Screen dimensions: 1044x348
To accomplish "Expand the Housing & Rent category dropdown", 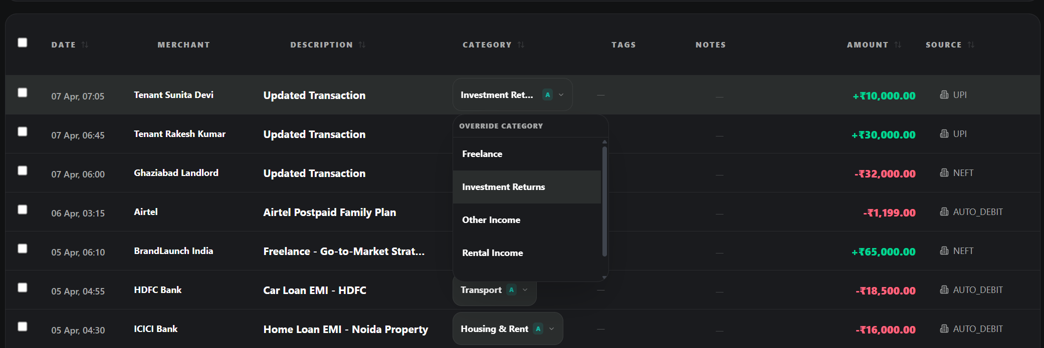I will pos(551,329).
